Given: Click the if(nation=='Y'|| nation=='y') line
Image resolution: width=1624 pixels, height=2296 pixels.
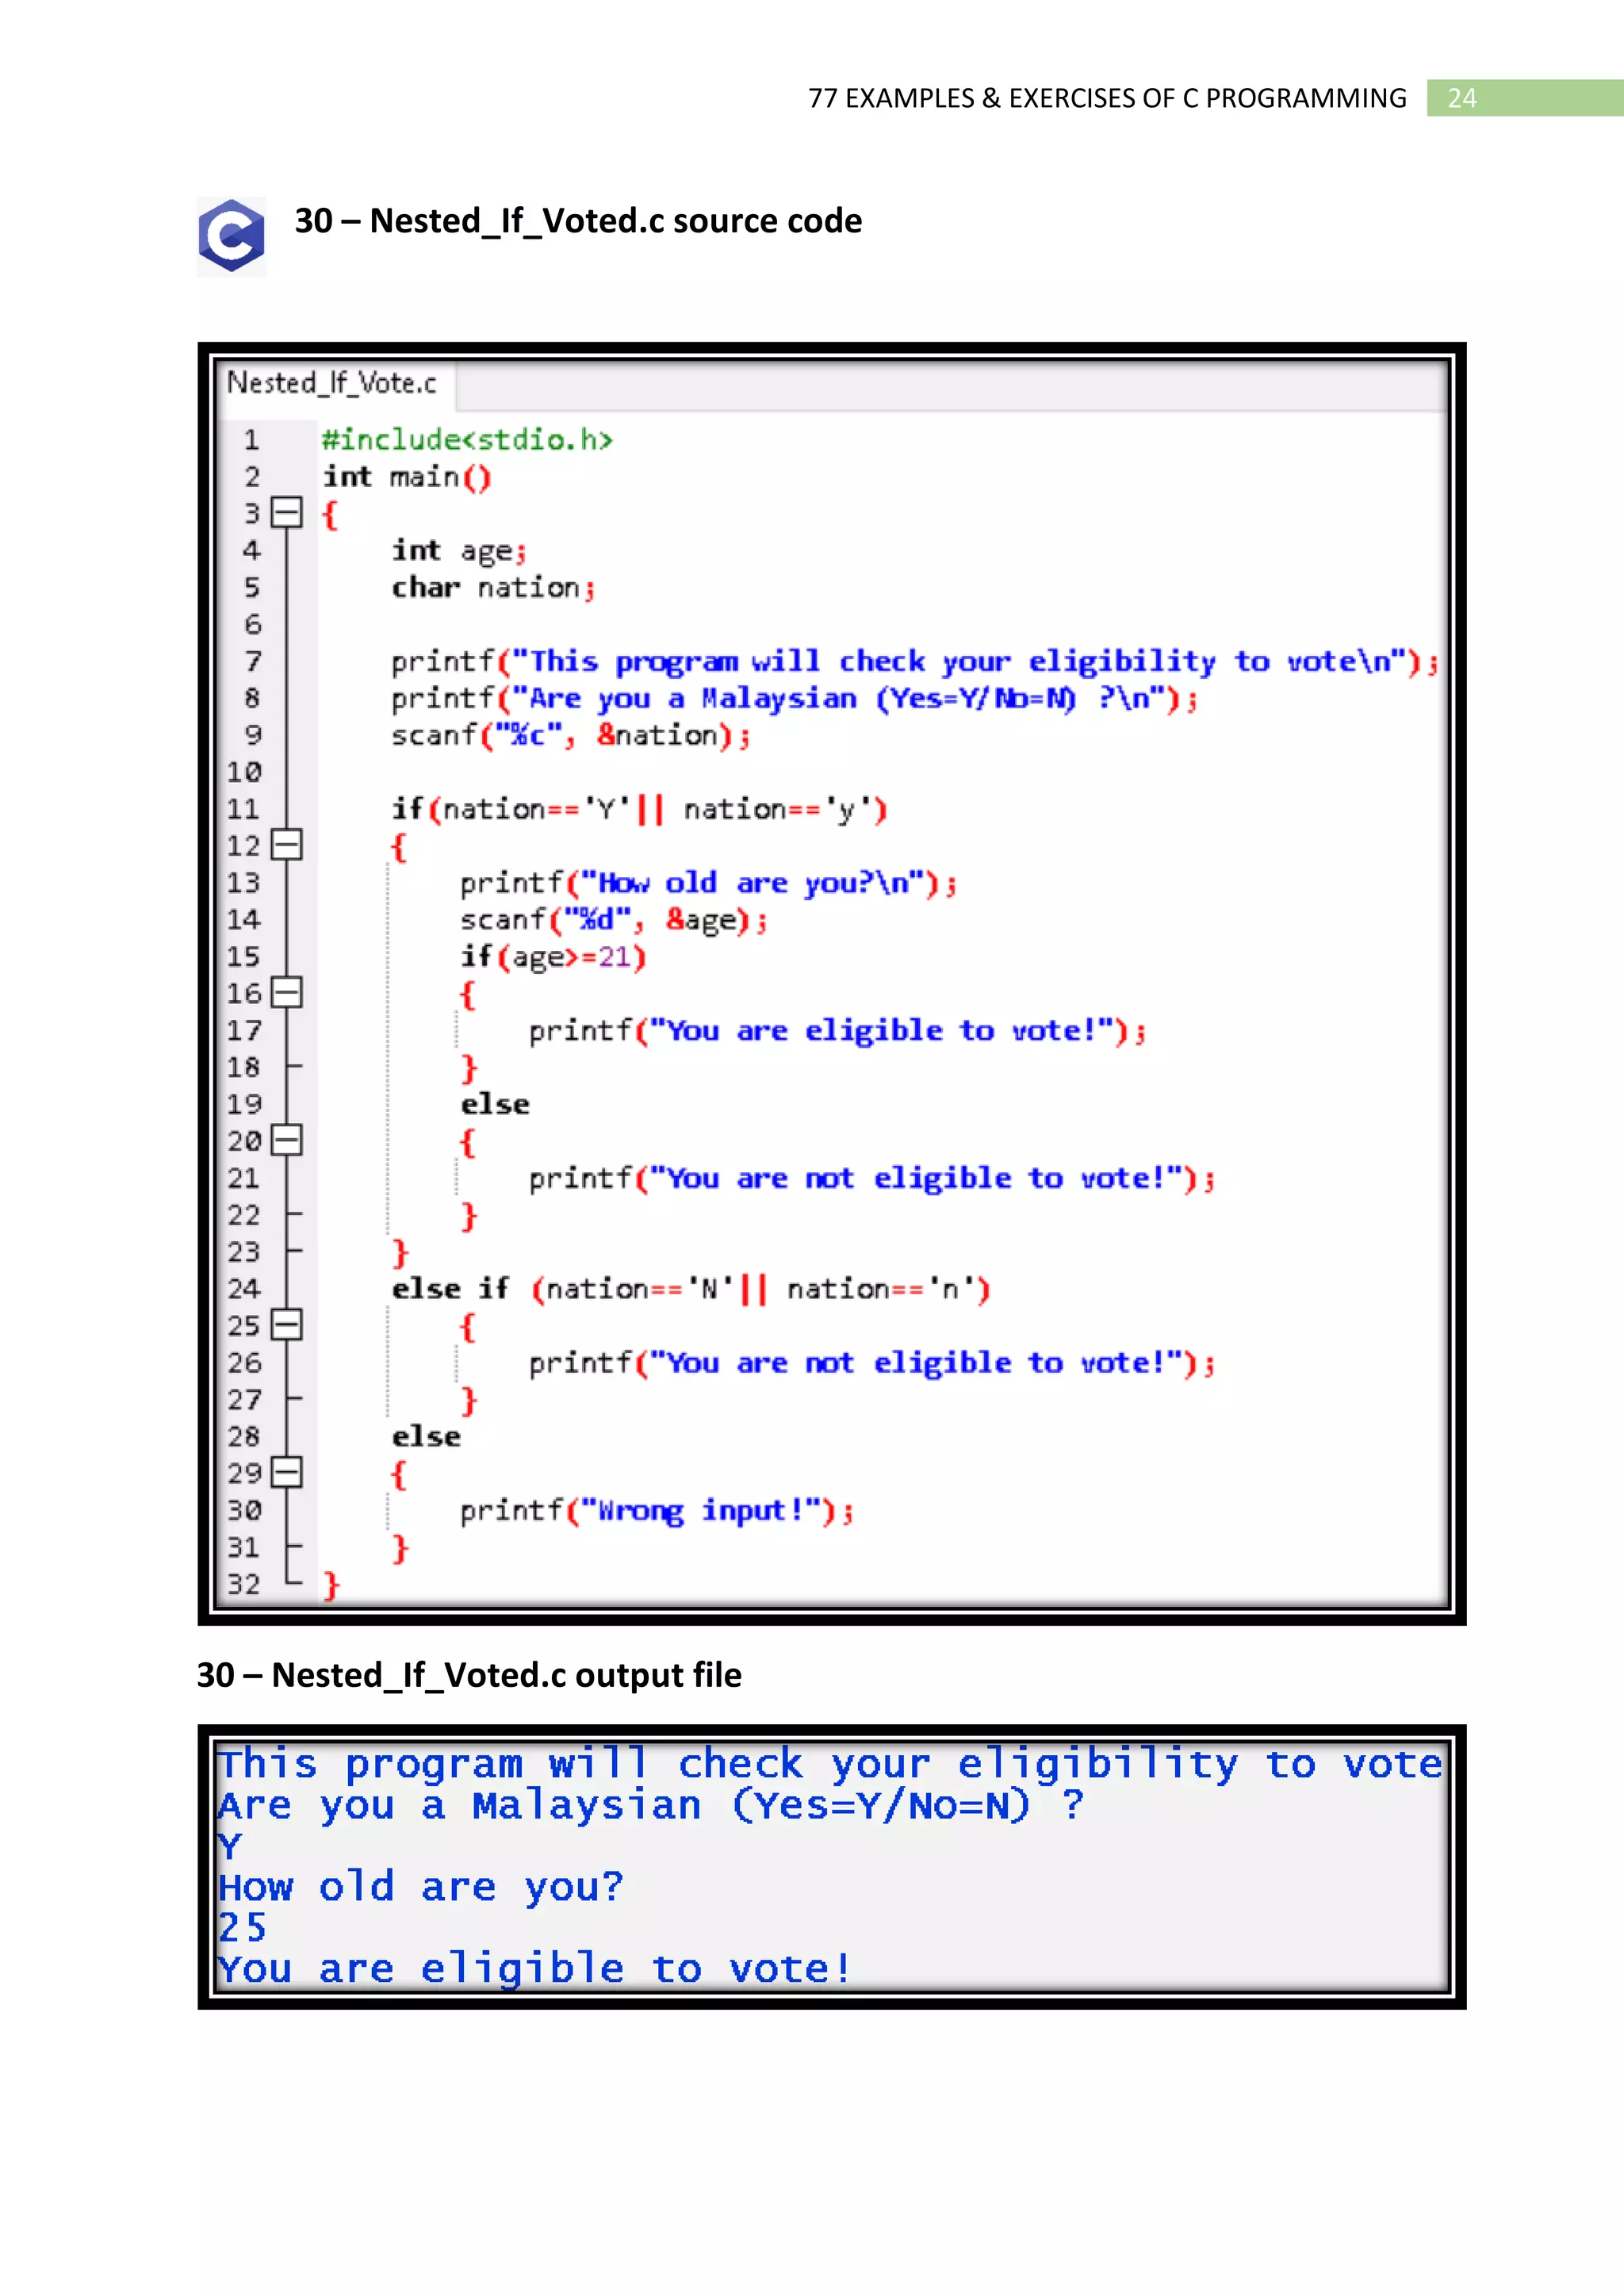Looking at the screenshot, I should click(639, 809).
